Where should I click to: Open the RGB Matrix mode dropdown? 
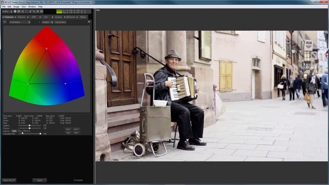(x=20, y=22)
